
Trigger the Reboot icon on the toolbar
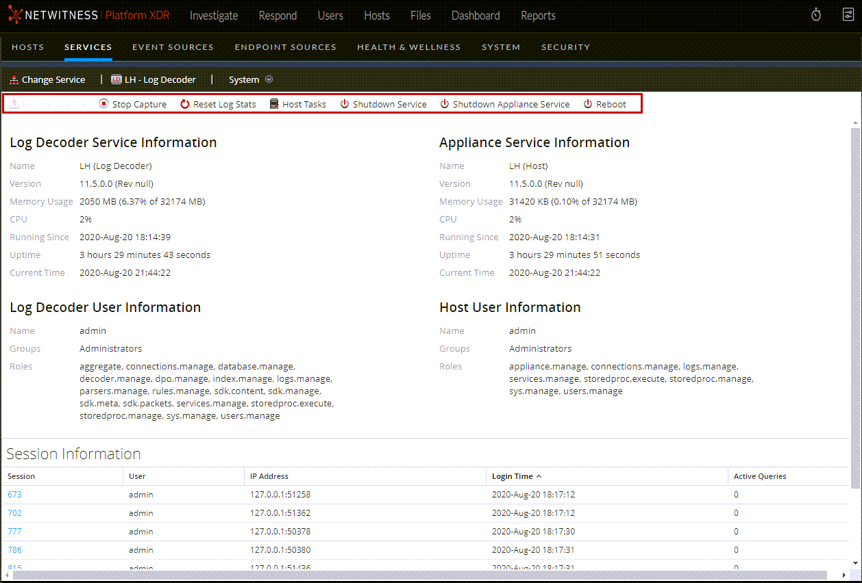(x=587, y=103)
